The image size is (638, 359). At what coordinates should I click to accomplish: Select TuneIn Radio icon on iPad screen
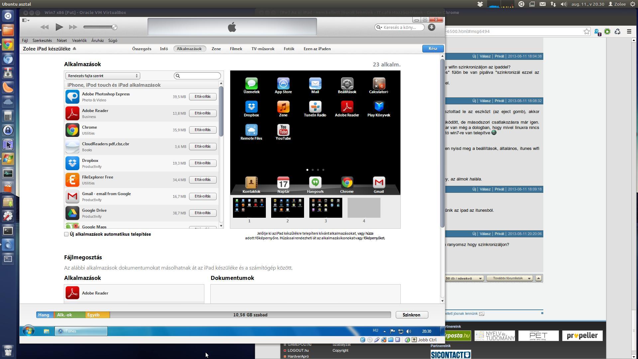tap(315, 107)
